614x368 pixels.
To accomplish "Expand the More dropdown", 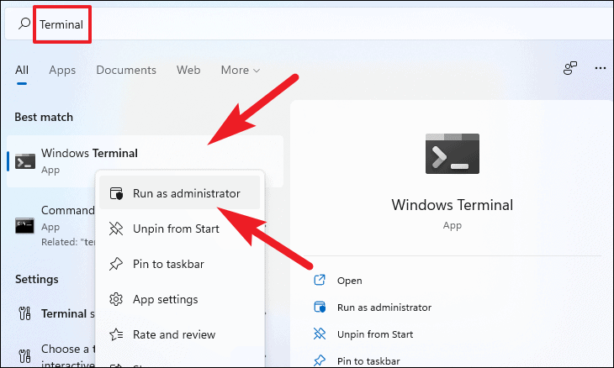I will point(240,70).
